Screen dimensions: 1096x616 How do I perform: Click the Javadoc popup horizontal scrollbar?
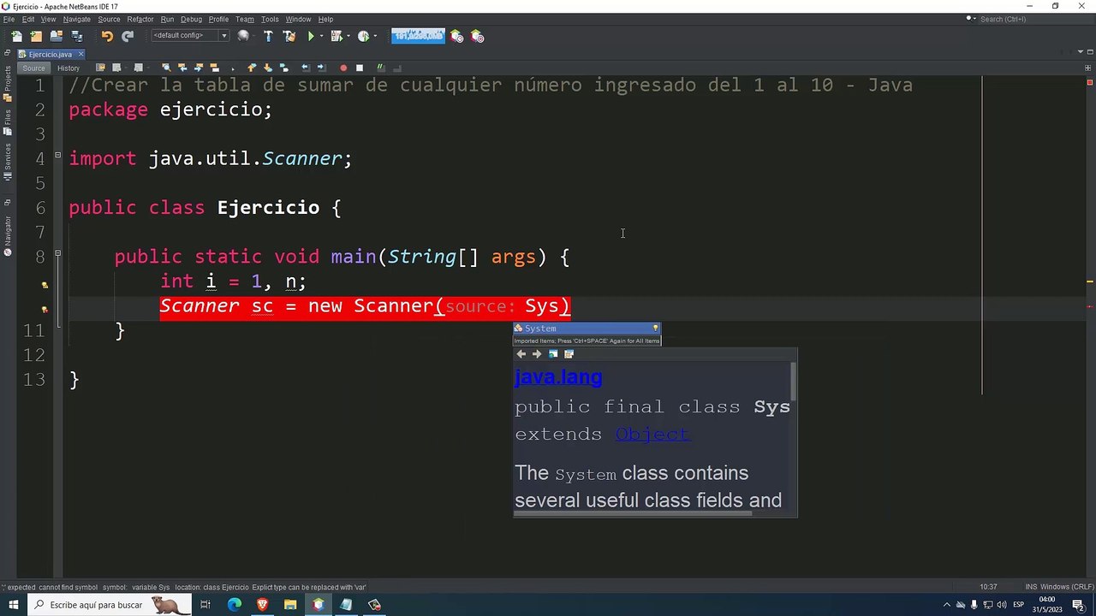pos(634,513)
